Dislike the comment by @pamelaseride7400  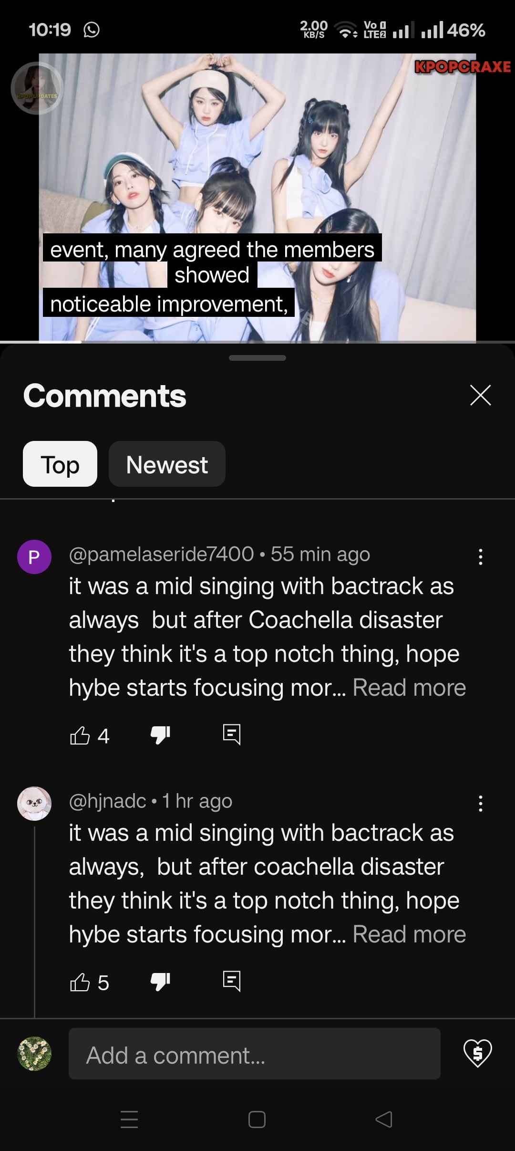(160, 735)
